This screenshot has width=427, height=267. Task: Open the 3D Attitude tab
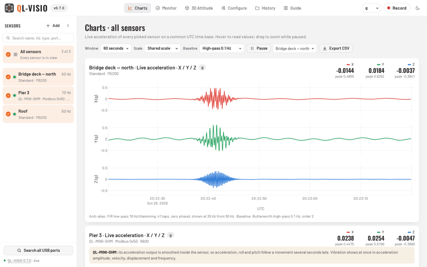pos(199,8)
